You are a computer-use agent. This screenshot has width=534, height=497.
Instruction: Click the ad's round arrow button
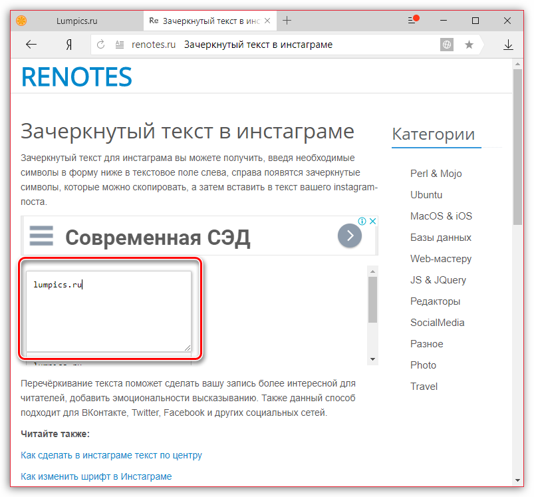[x=349, y=236]
